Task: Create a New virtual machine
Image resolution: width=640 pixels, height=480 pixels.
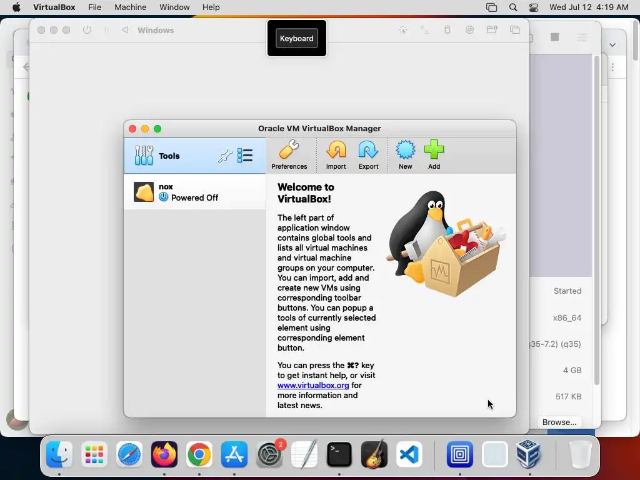Action: point(405,155)
